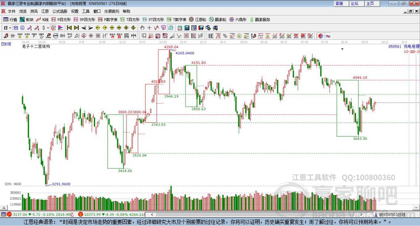Click the horizontal chart scrollbar track
420x226 pixels.
[256, 215]
